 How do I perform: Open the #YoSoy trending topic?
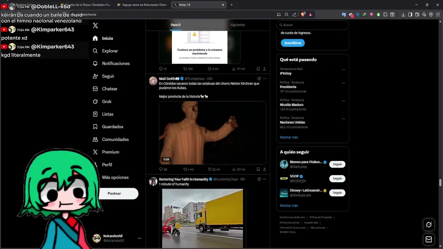[286, 73]
